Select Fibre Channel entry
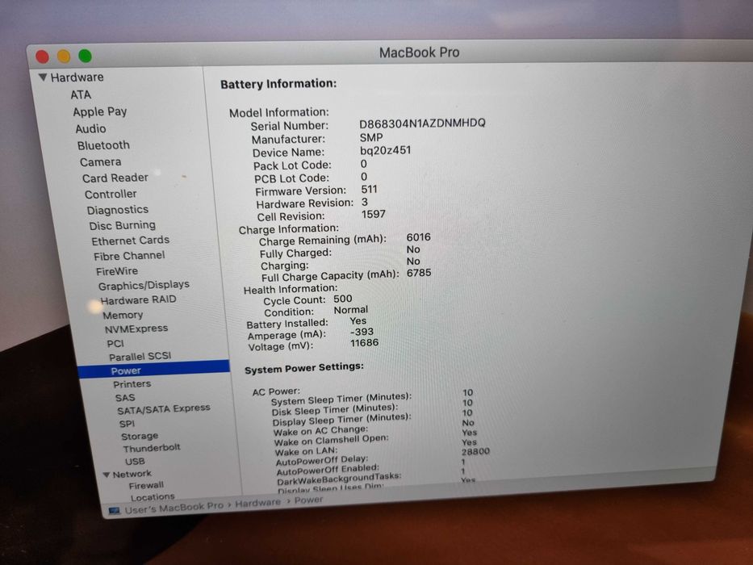This screenshot has height=565, width=753. (128, 256)
